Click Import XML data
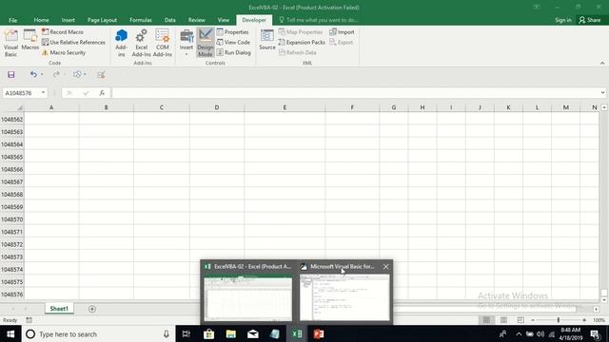The image size is (609, 342). 342,31
